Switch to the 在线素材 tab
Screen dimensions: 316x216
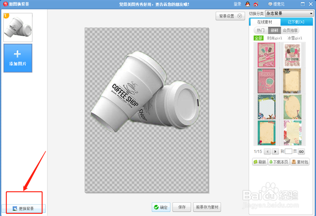pos(264,22)
